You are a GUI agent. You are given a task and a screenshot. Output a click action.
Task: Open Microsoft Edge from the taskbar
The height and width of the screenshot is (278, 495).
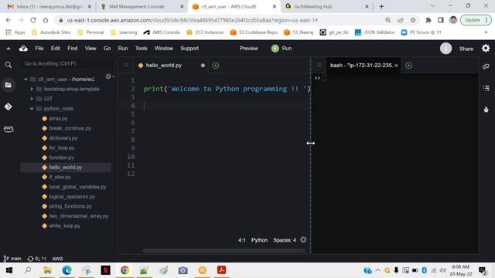click(x=67, y=270)
